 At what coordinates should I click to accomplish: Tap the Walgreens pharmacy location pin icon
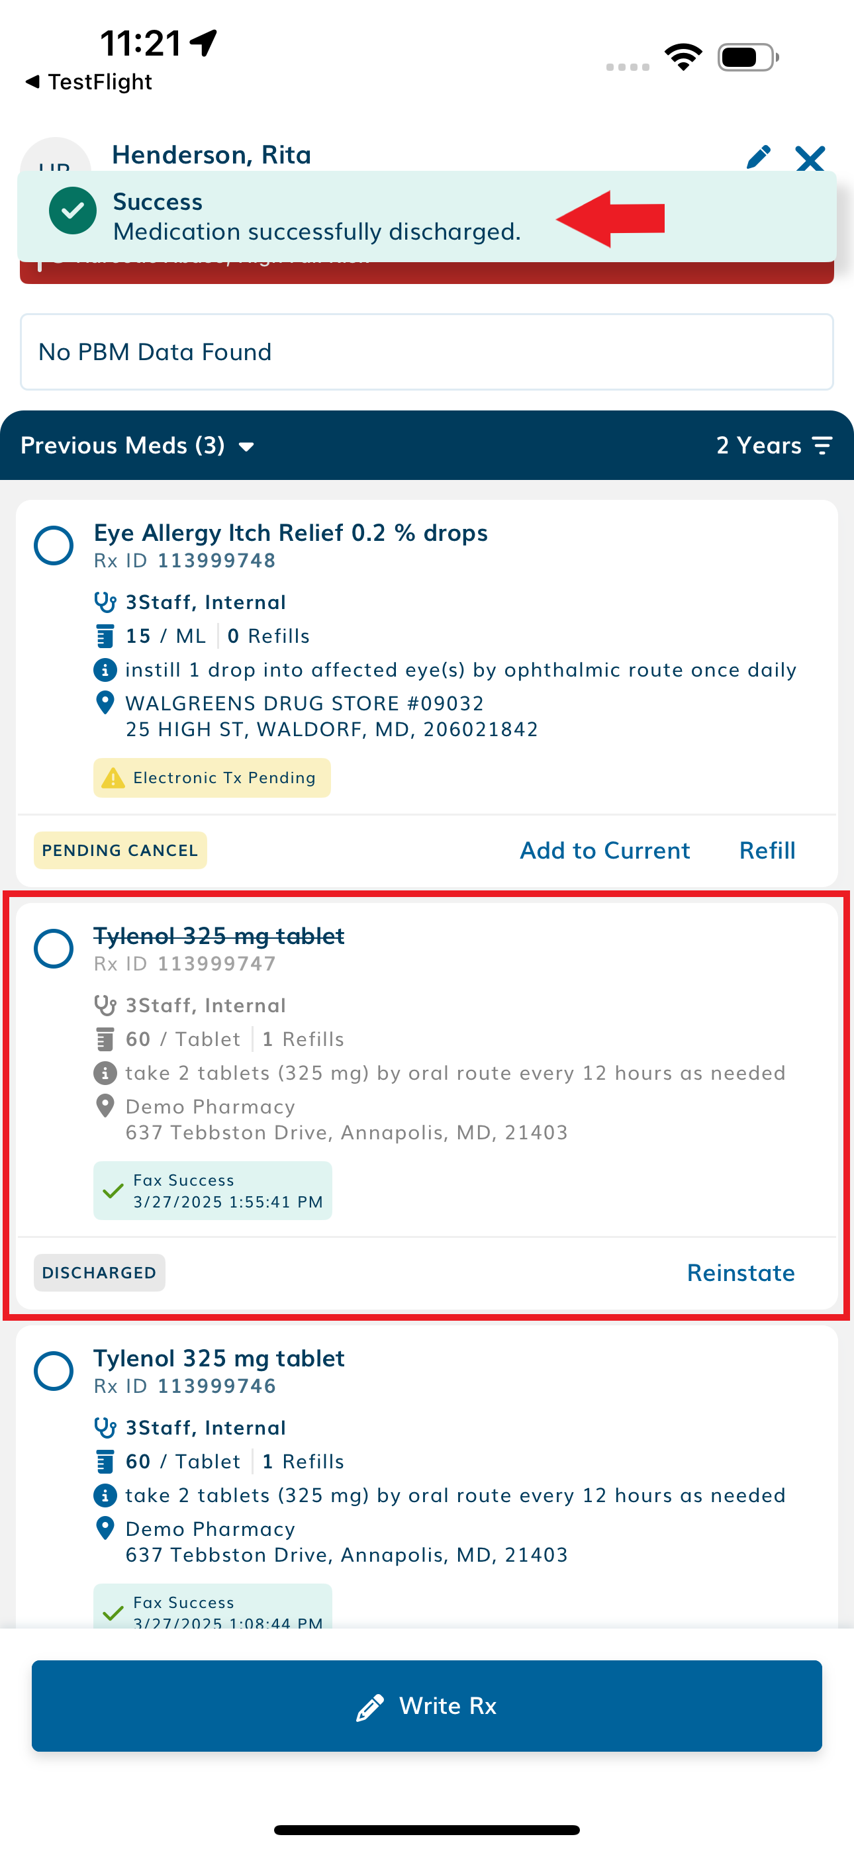tap(105, 703)
